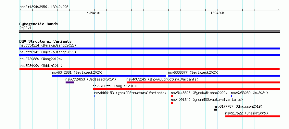Click the small blue nsv6053039 marker
Image resolution: width=289 pixels, height=129 pixels.
click(232, 96)
